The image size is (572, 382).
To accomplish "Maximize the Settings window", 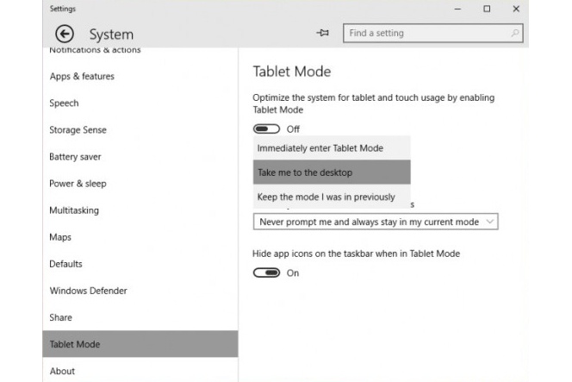I will [487, 9].
